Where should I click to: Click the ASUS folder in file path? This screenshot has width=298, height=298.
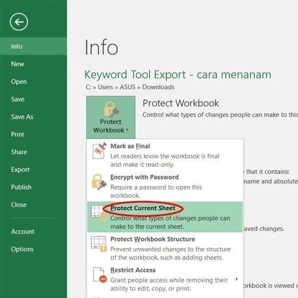[x=128, y=87]
